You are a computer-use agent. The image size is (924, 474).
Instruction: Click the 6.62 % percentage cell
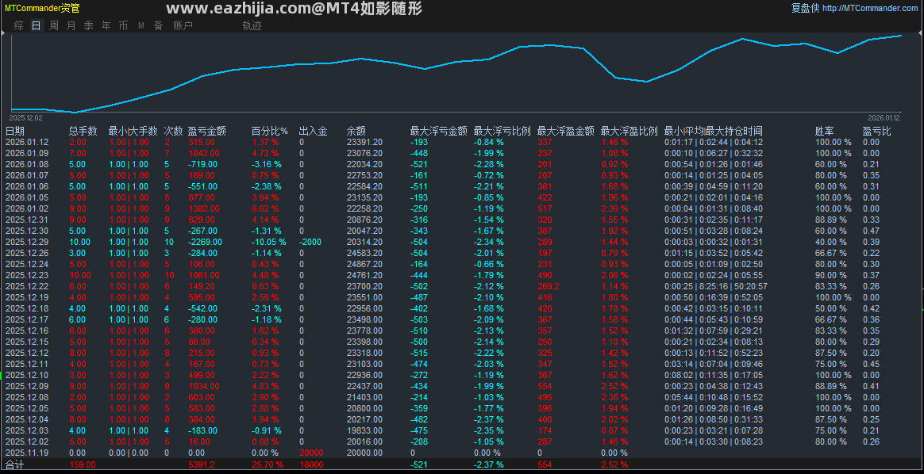(x=264, y=208)
